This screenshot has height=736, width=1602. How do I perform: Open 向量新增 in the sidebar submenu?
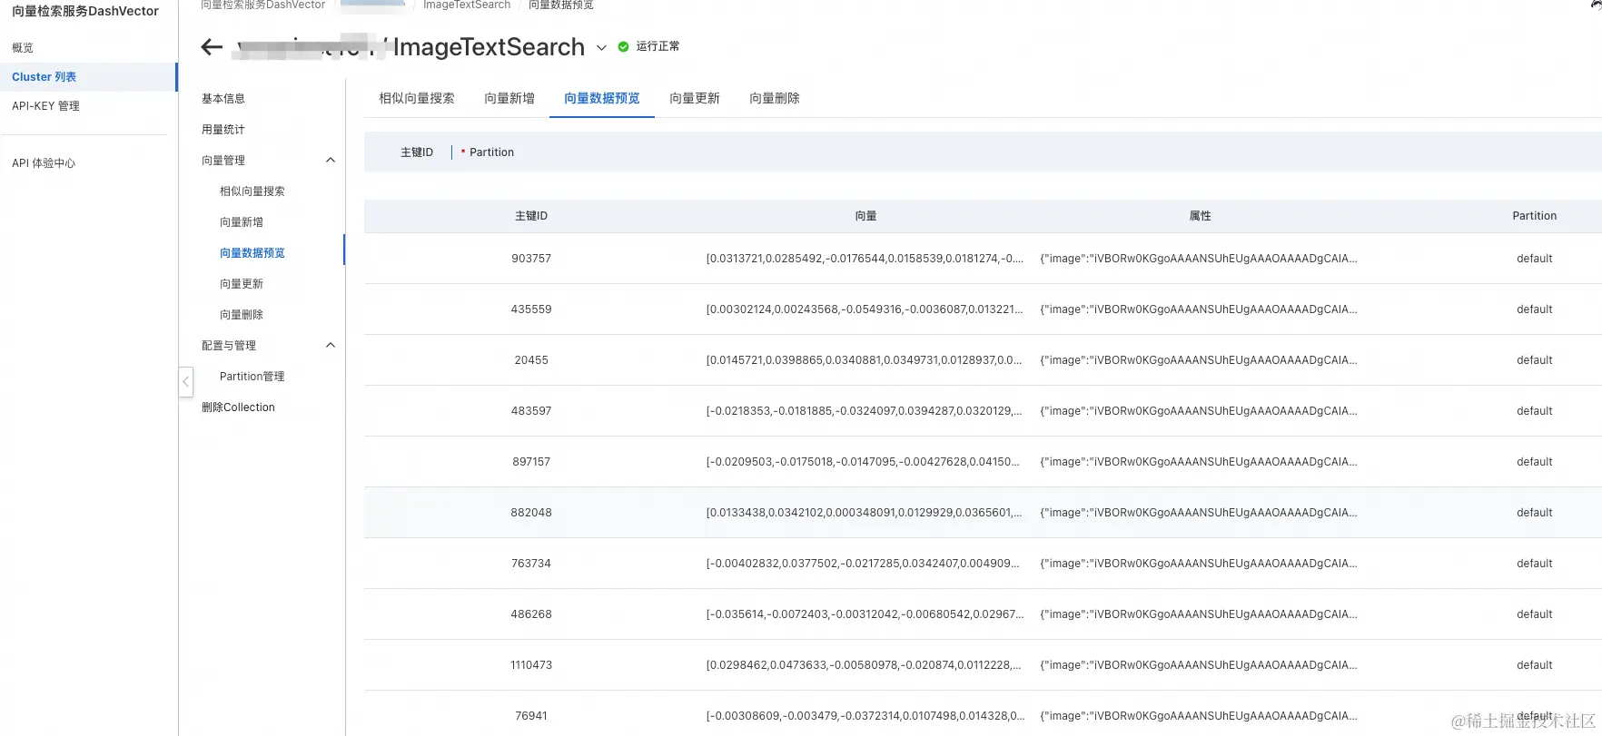[x=242, y=222]
